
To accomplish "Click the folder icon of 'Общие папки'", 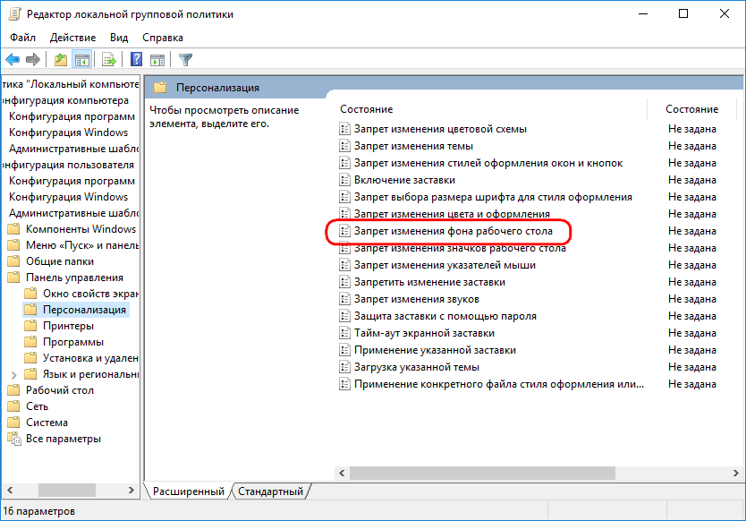I will click(13, 261).
